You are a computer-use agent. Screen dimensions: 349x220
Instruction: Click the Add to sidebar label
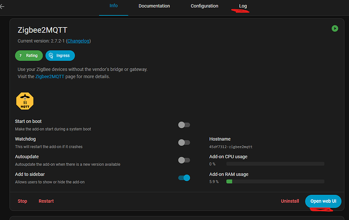click(30, 174)
